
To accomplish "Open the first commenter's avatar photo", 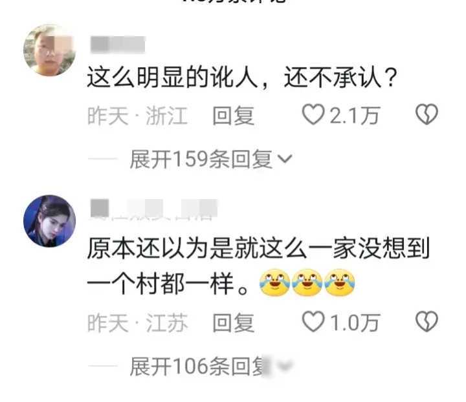I will (49, 50).
